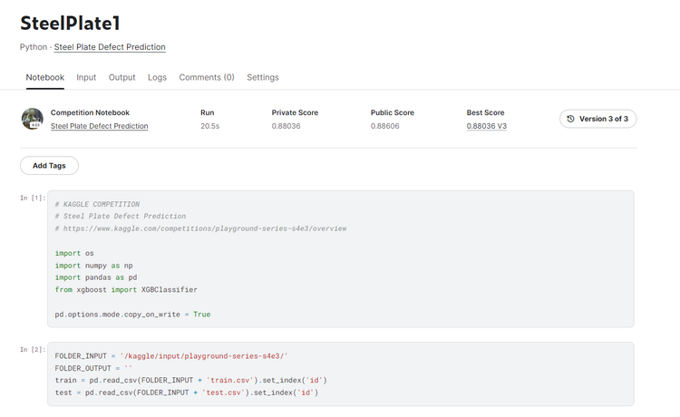Open the Logs tab
Image resolution: width=680 pixels, height=417 pixels.
pyautogui.click(x=157, y=77)
